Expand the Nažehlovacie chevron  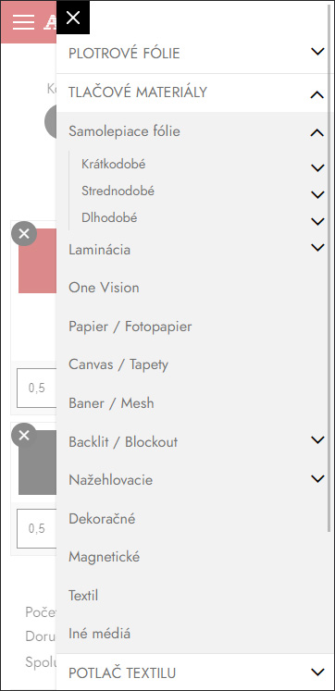(x=317, y=478)
